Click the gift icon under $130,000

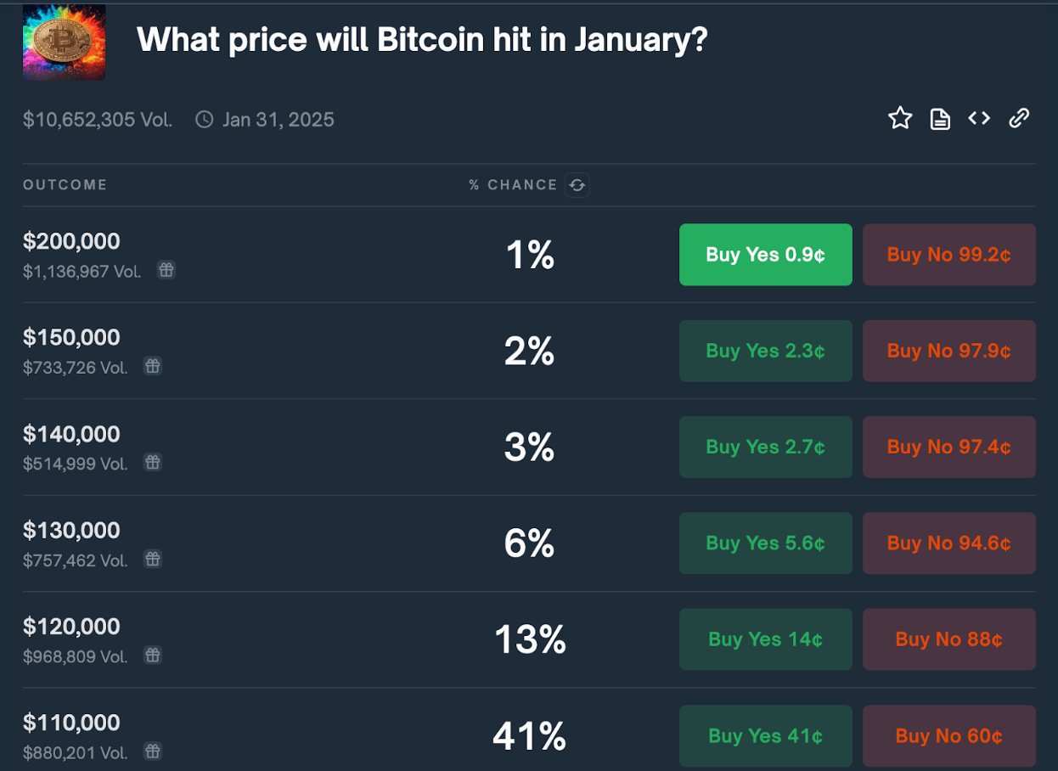pyautogui.click(x=153, y=560)
